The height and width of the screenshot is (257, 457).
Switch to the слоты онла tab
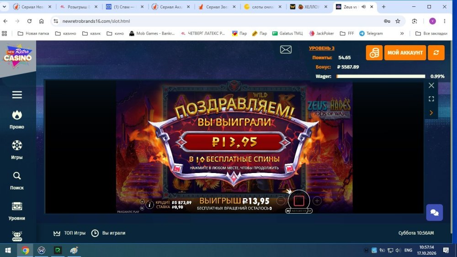click(x=263, y=7)
